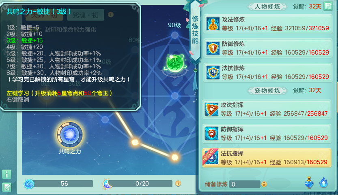Click the 储备修炼 value field
The width and height of the screenshot is (338, 195).
245,184
